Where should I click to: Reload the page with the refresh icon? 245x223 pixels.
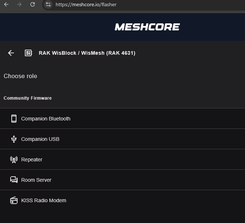pos(33,4)
